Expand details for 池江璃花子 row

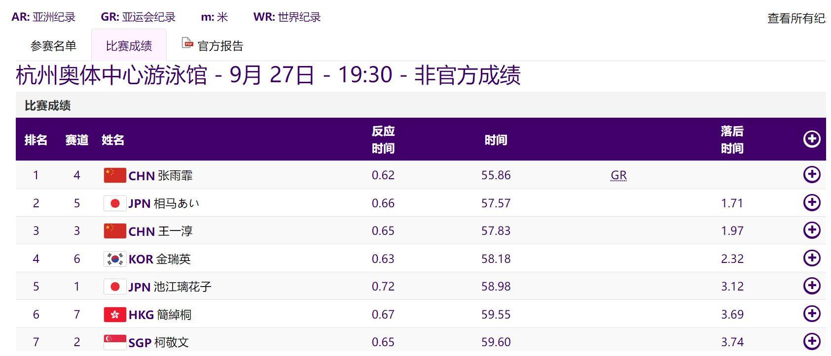(x=812, y=286)
